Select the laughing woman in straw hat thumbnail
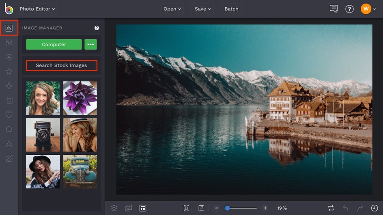The height and width of the screenshot is (215, 383). 80,135
